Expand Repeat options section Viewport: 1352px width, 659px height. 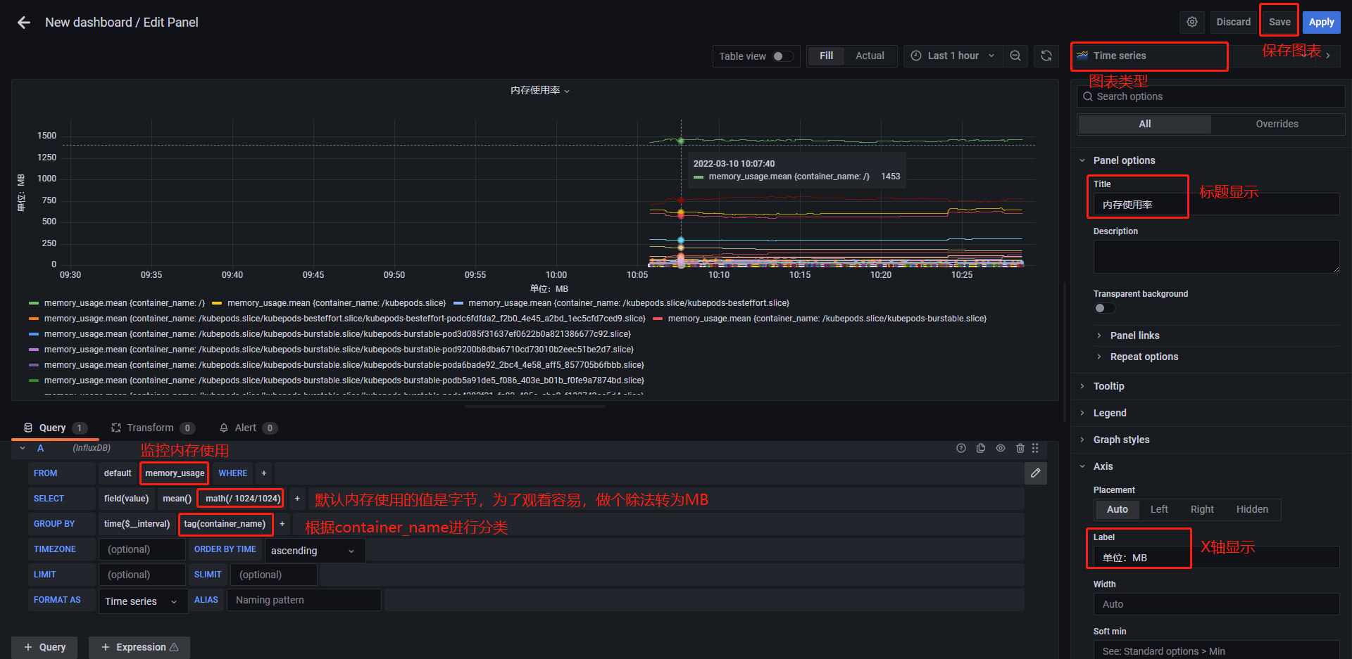coord(1144,357)
